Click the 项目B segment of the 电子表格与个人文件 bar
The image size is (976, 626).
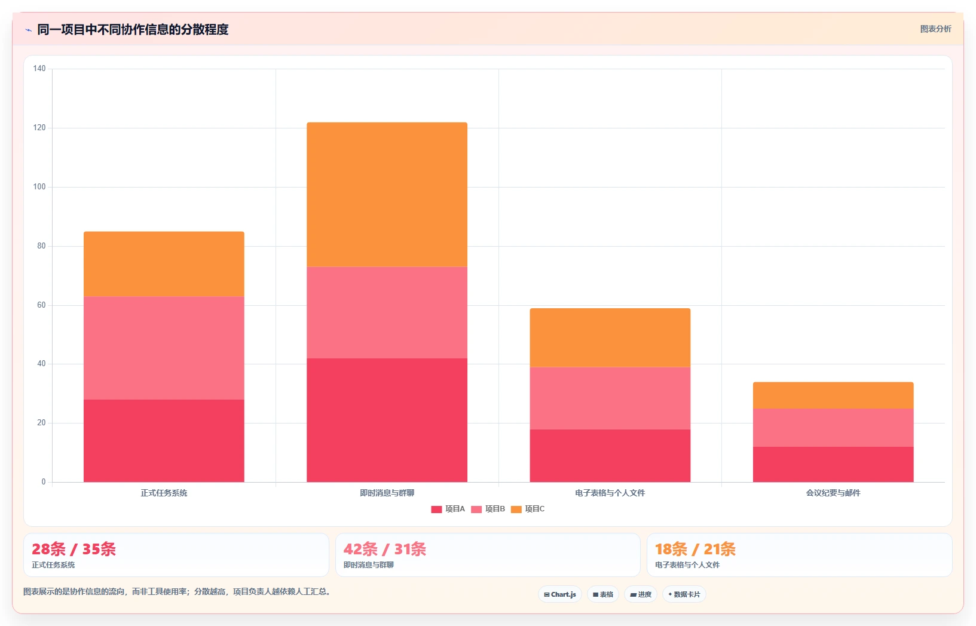coord(610,398)
